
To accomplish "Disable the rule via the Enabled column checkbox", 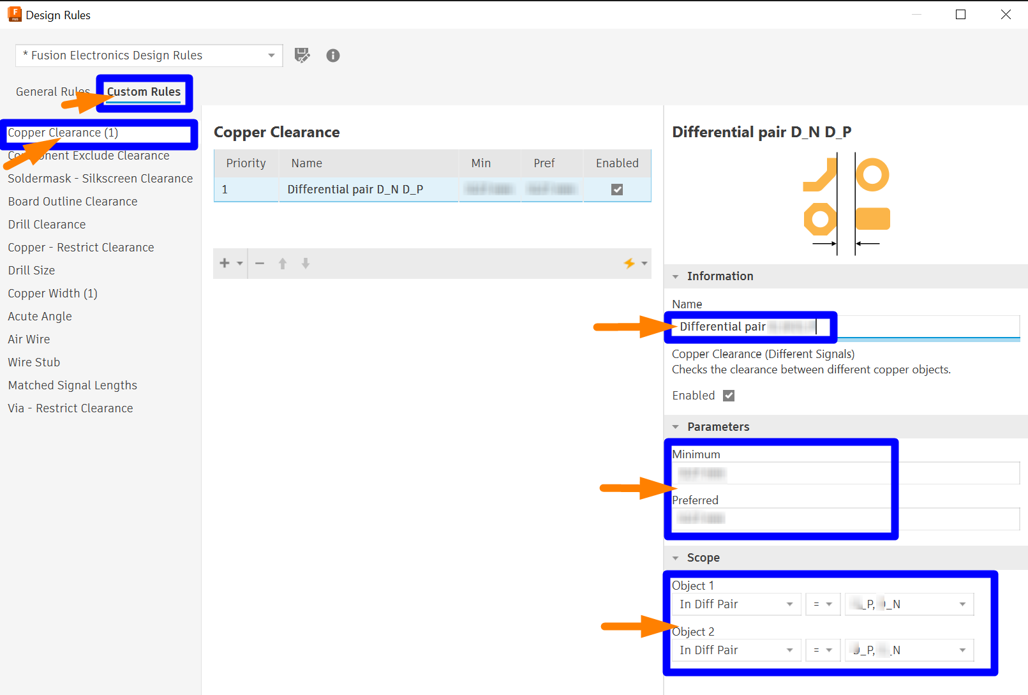I will [616, 189].
